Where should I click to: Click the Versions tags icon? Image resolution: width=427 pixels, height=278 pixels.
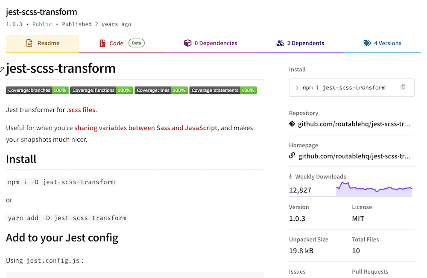367,43
